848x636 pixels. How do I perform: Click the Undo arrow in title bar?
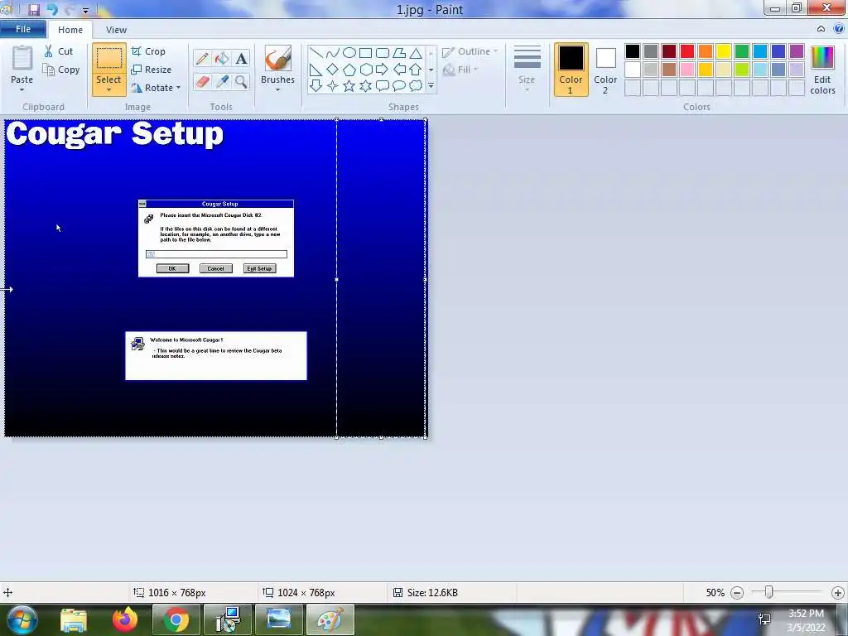52,9
